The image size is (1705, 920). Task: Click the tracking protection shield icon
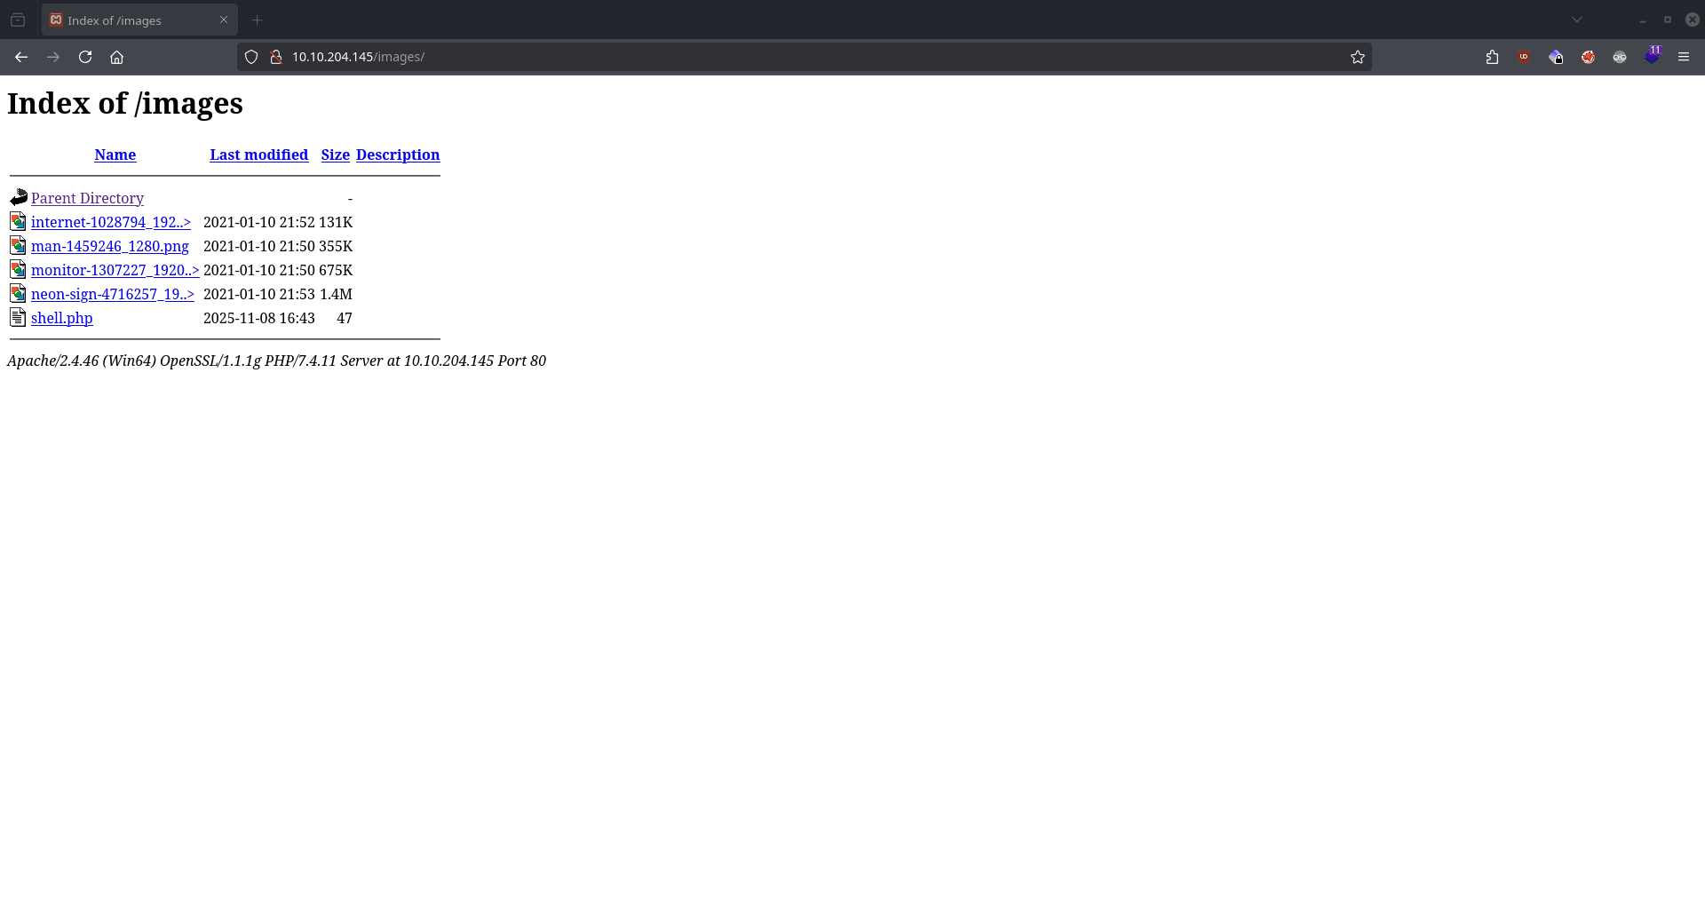coord(251,57)
